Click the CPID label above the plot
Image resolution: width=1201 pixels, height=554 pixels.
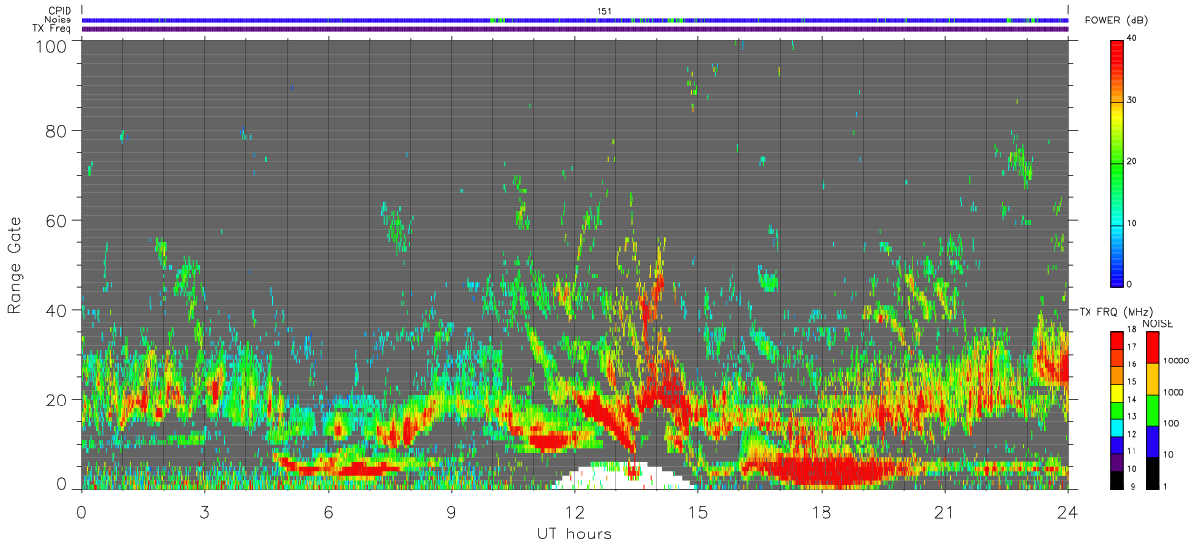pos(59,11)
